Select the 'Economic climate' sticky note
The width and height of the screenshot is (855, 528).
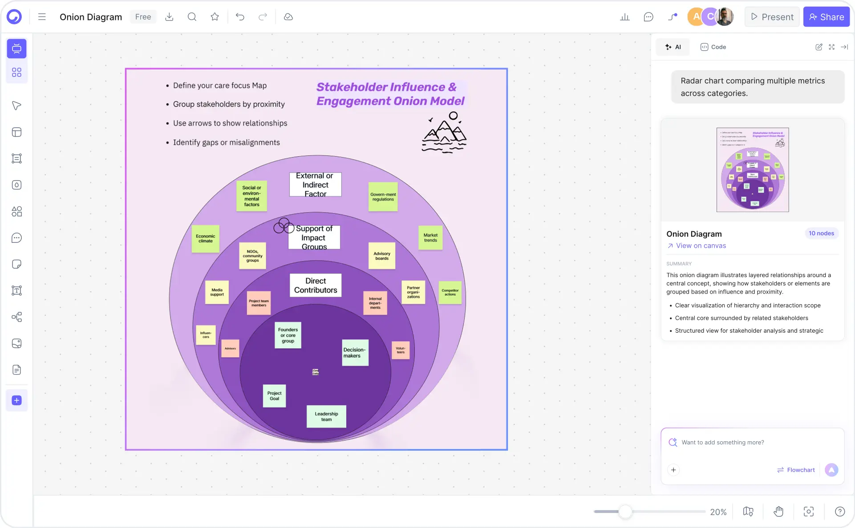205,238
